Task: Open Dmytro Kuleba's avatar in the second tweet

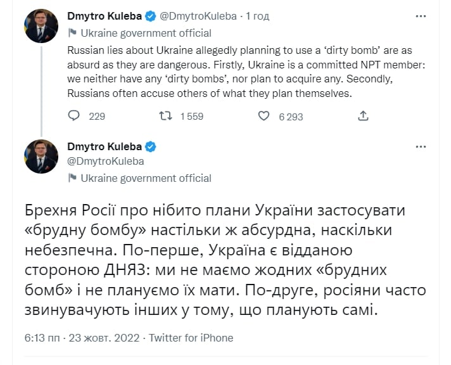Action: pyautogui.click(x=42, y=157)
